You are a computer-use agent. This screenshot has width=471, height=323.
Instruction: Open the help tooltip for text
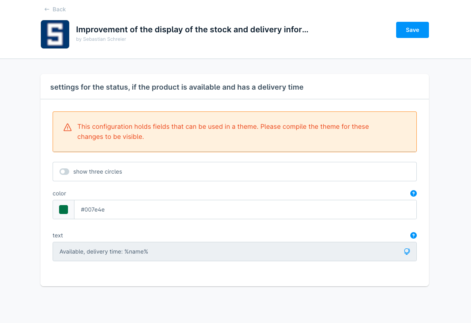[413, 235]
